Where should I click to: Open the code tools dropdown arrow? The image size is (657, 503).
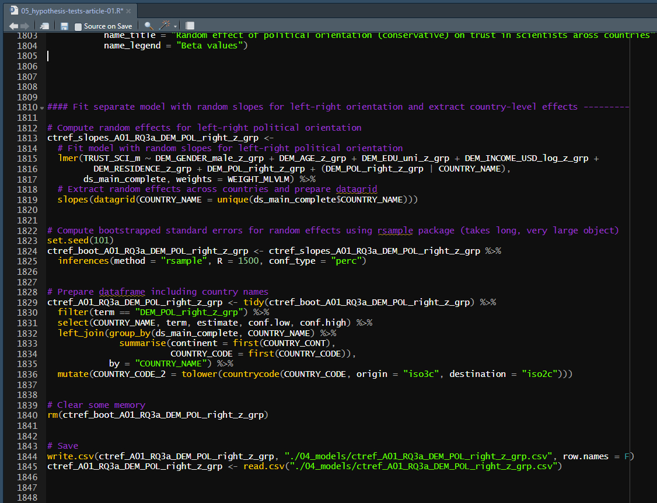tap(175, 26)
